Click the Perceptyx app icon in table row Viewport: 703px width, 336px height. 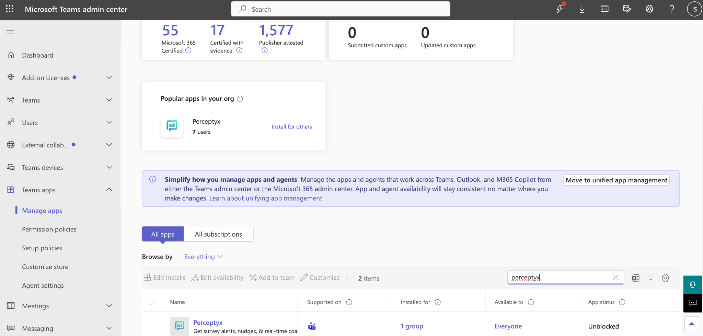coord(179,326)
